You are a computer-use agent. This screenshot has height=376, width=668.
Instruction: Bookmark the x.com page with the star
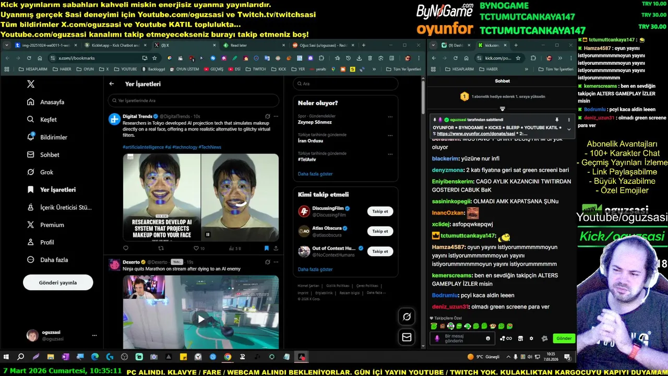click(x=155, y=58)
